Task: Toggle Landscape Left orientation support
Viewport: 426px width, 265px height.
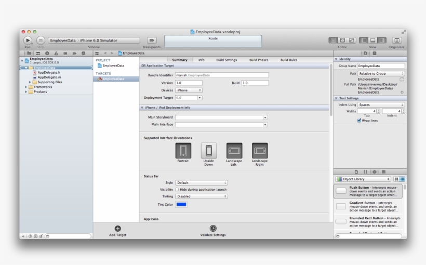Action: pos(234,151)
